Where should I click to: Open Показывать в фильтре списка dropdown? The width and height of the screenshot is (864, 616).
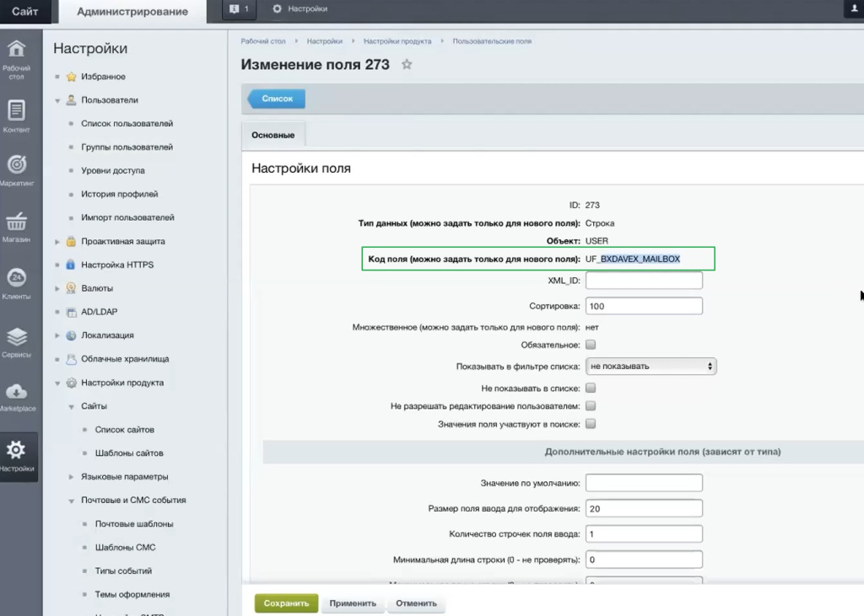pyautogui.click(x=651, y=367)
